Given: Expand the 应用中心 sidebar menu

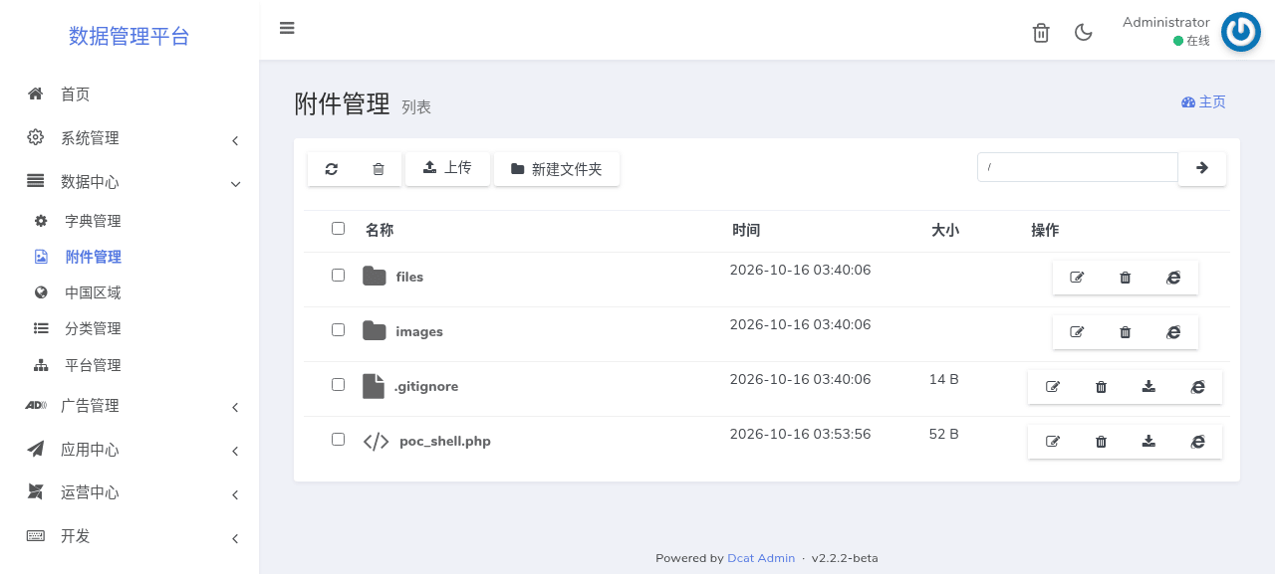Looking at the screenshot, I should click(x=129, y=450).
